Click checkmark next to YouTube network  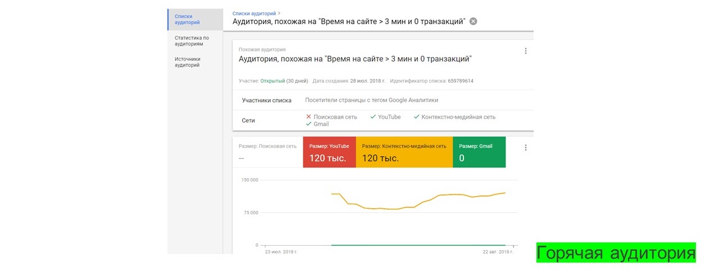[373, 117]
